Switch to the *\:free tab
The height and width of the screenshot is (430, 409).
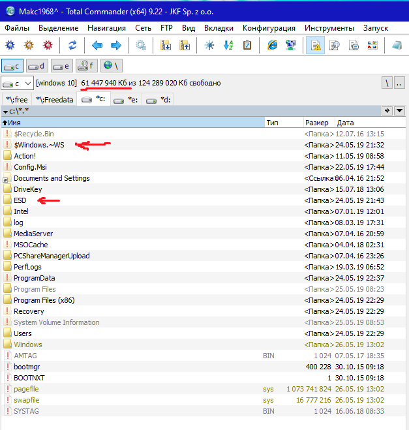pos(17,100)
